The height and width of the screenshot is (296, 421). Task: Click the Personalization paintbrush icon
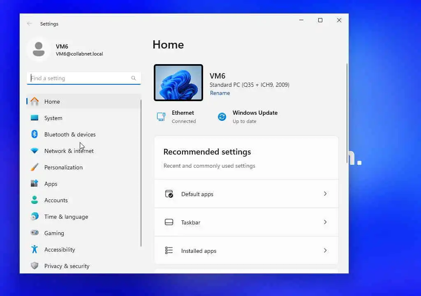[x=35, y=167]
